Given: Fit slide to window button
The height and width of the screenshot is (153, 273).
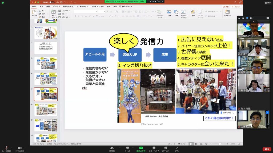Looking at the screenshot, I should pos(239,144).
